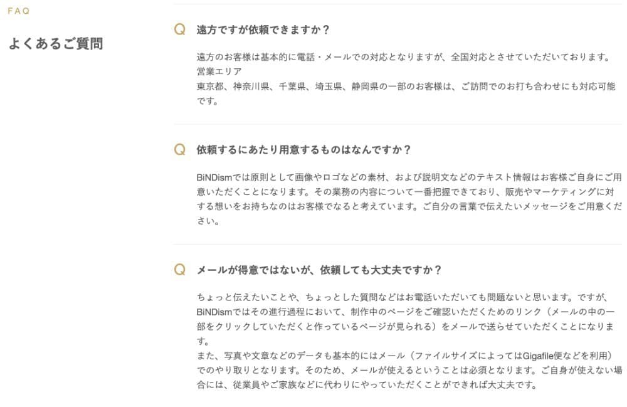
Task: Click the last line starting 合には、従業員やご家族
Action: pyautogui.click(x=366, y=385)
